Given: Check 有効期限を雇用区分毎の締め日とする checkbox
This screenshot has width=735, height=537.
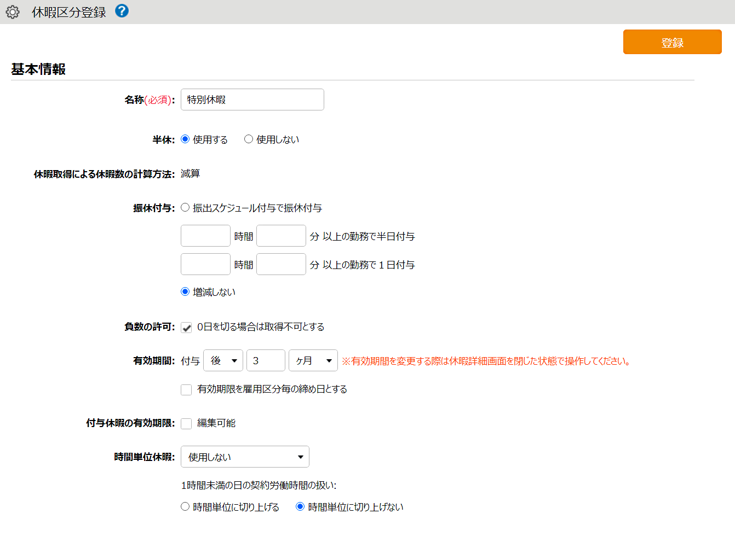Looking at the screenshot, I should point(186,389).
